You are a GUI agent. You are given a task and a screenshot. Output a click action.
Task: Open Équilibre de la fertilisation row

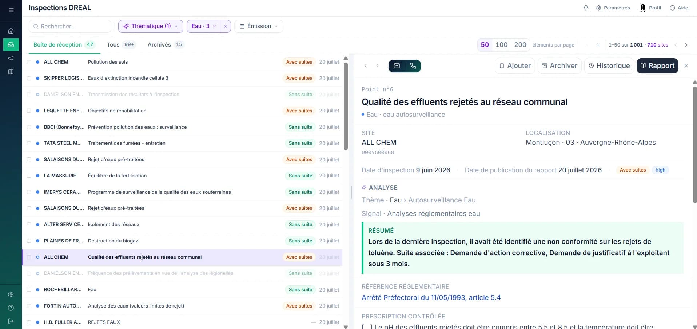pyautogui.click(x=183, y=176)
